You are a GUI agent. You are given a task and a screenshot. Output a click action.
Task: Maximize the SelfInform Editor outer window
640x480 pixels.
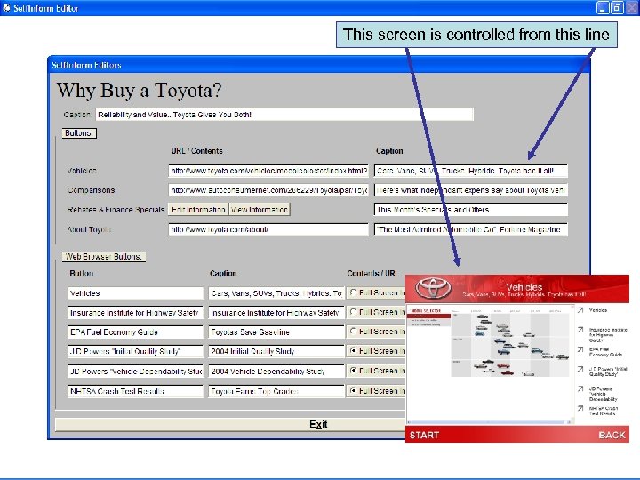click(617, 8)
